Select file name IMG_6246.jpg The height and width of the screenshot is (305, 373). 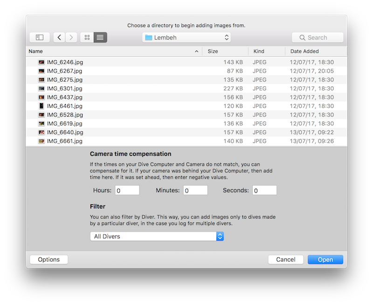(65, 62)
